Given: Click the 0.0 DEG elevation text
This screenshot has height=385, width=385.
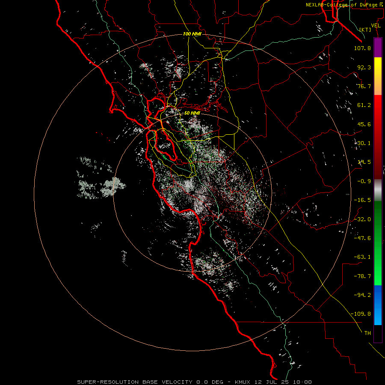Looking at the screenshot, I should (210, 382).
